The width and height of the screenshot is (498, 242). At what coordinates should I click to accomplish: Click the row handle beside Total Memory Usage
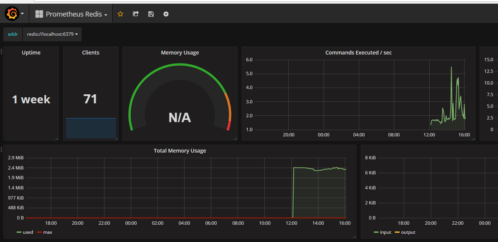tap(2, 150)
